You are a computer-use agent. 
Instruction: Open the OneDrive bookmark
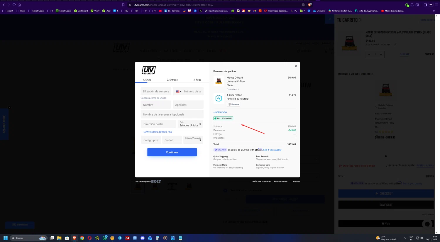(319, 11)
